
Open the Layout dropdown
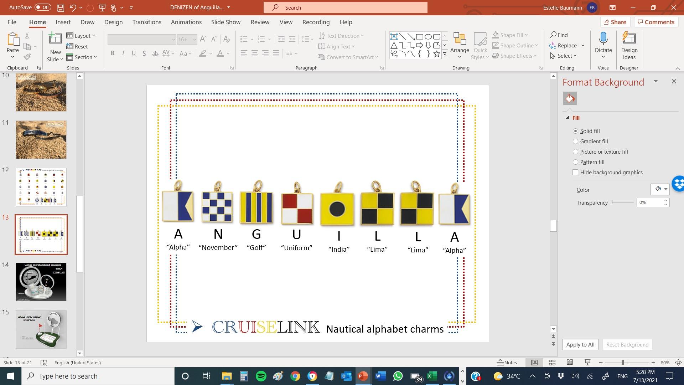[x=81, y=36]
